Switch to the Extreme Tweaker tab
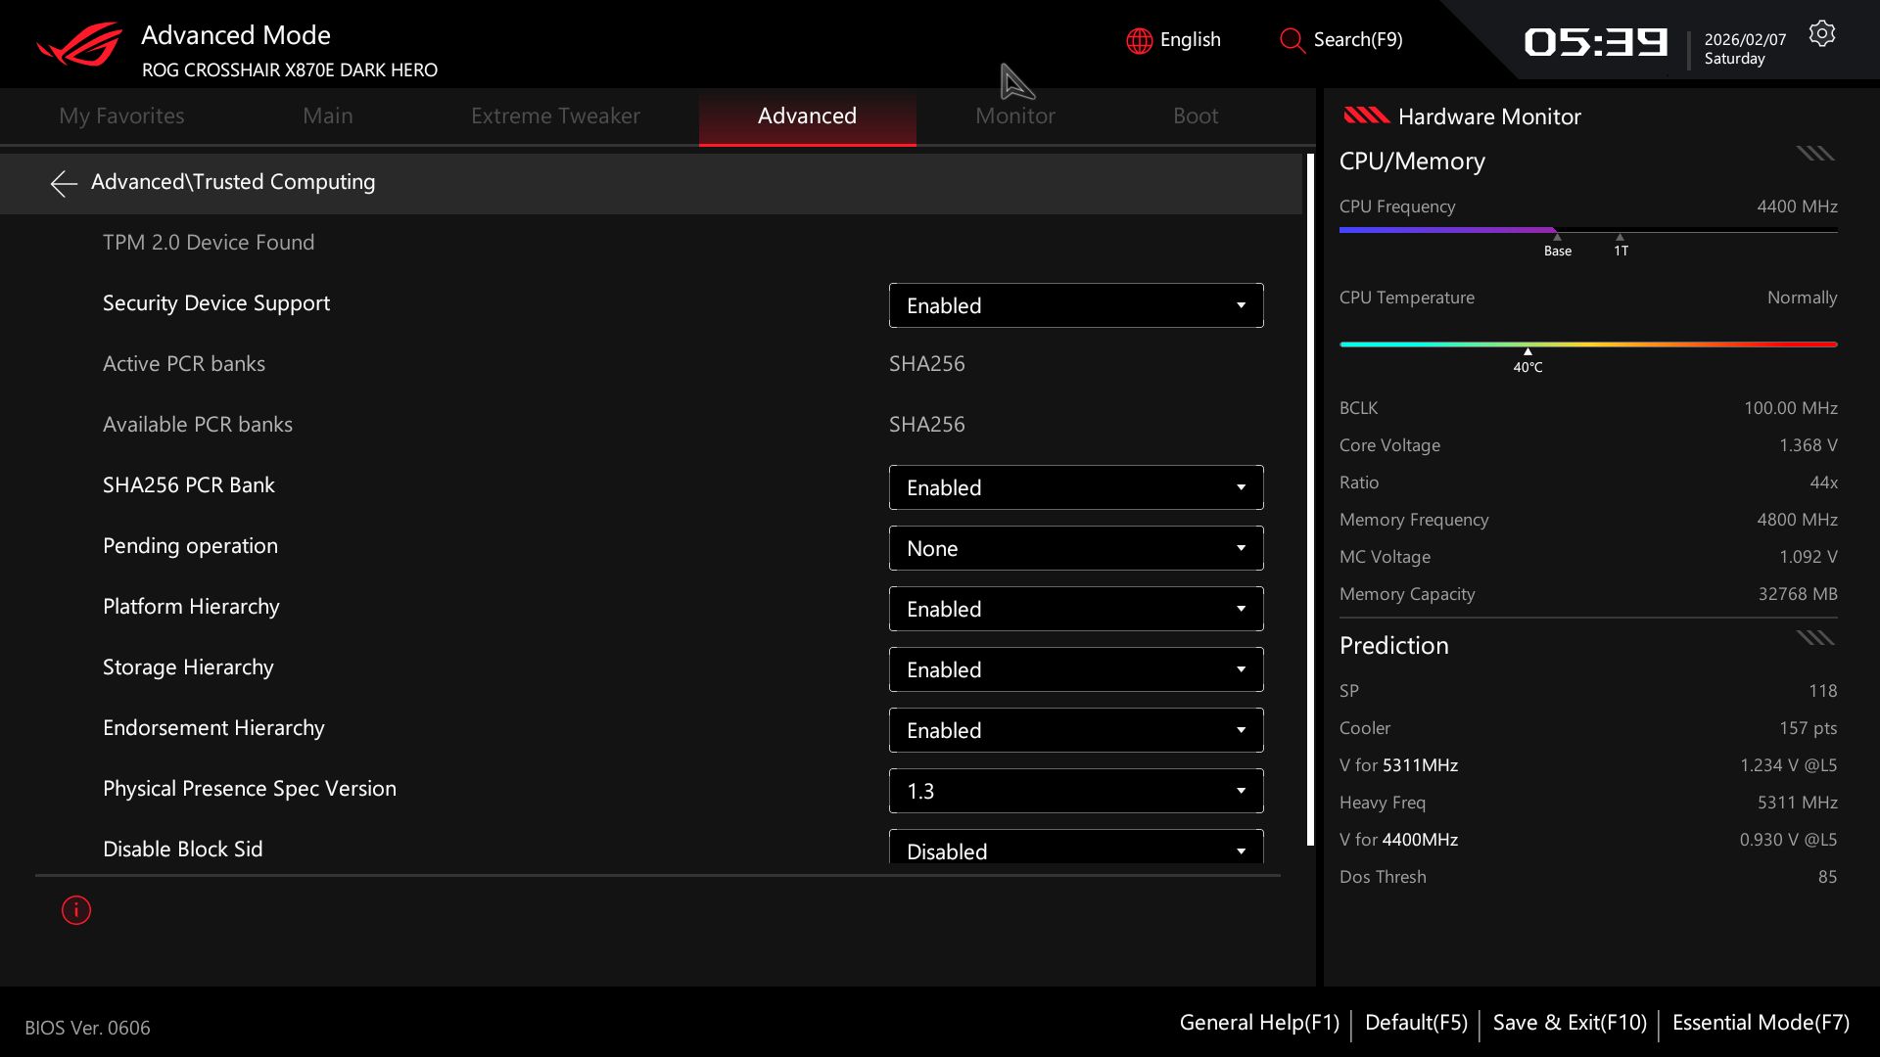The height and width of the screenshot is (1057, 1880). (x=554, y=116)
